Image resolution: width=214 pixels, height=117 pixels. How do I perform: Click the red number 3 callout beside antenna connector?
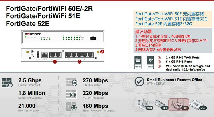[x=102, y=52]
